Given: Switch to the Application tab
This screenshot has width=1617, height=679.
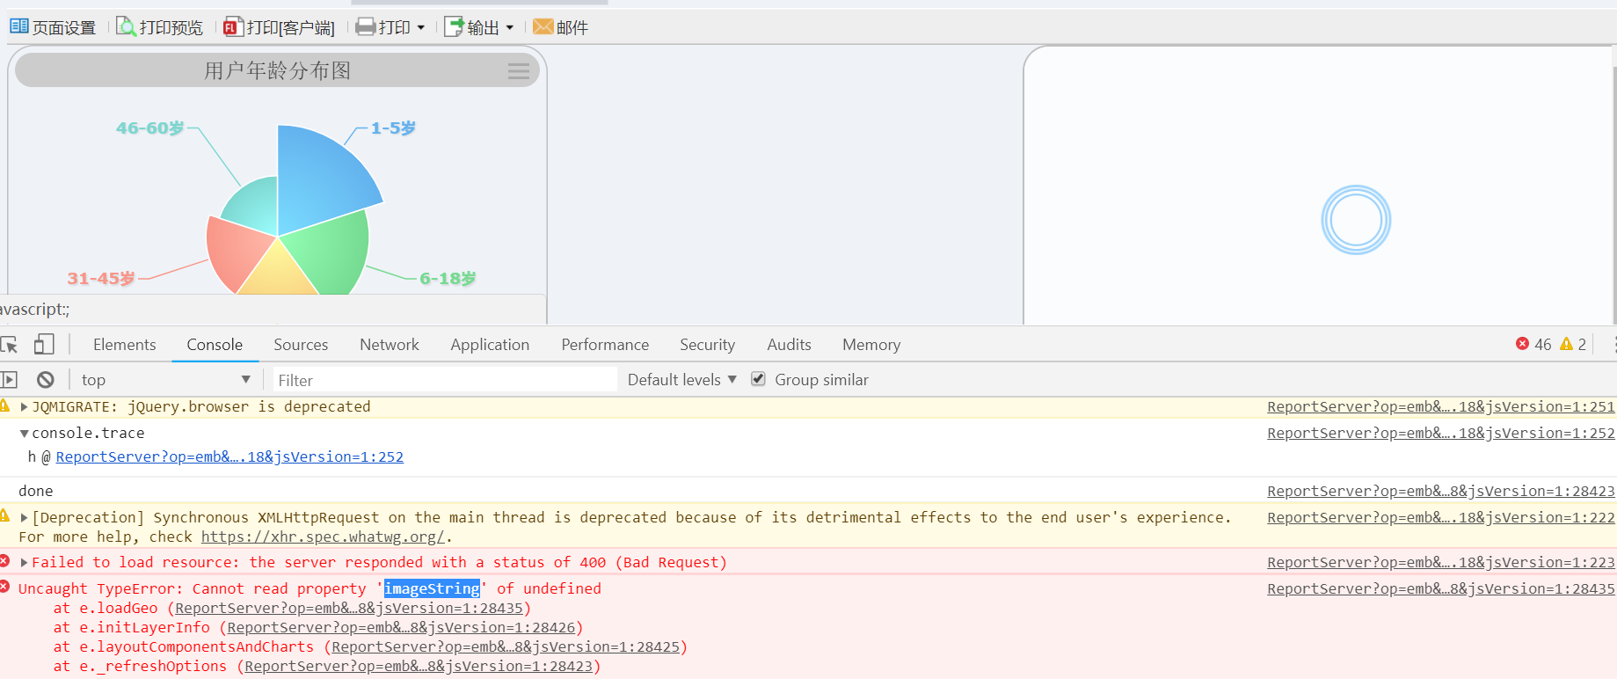Looking at the screenshot, I should click(490, 345).
